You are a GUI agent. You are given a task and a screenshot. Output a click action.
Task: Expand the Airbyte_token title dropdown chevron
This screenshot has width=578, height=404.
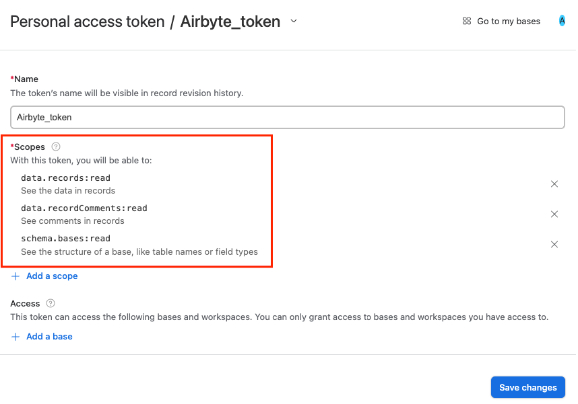click(x=294, y=22)
